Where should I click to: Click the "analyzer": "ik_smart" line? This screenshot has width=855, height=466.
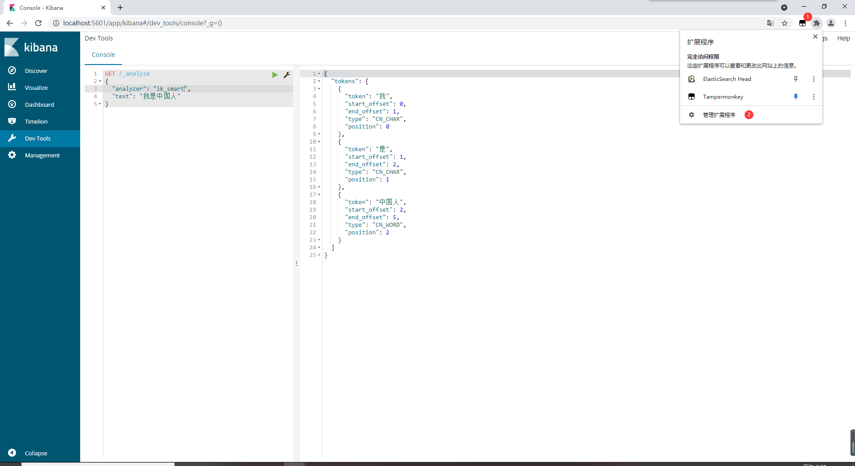(151, 89)
